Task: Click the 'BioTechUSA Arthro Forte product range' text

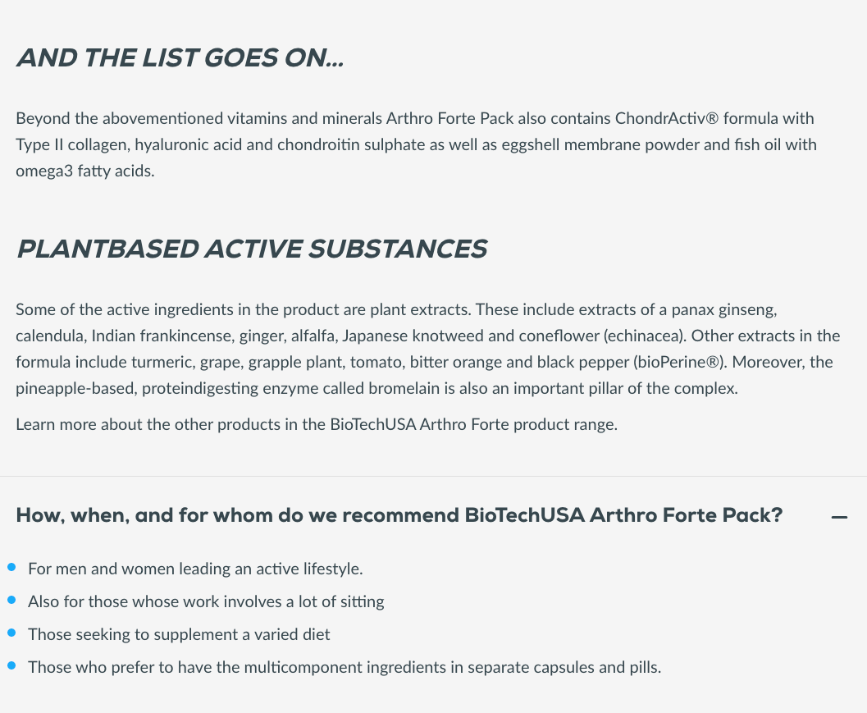Action: (x=473, y=424)
